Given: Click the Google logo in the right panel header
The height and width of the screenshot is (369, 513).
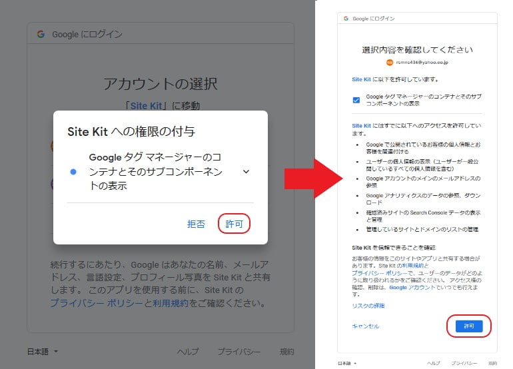Looking at the screenshot, I should coord(346,19).
